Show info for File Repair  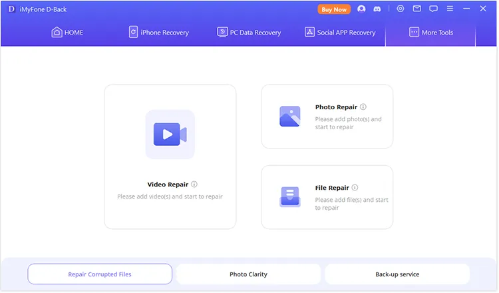click(355, 188)
